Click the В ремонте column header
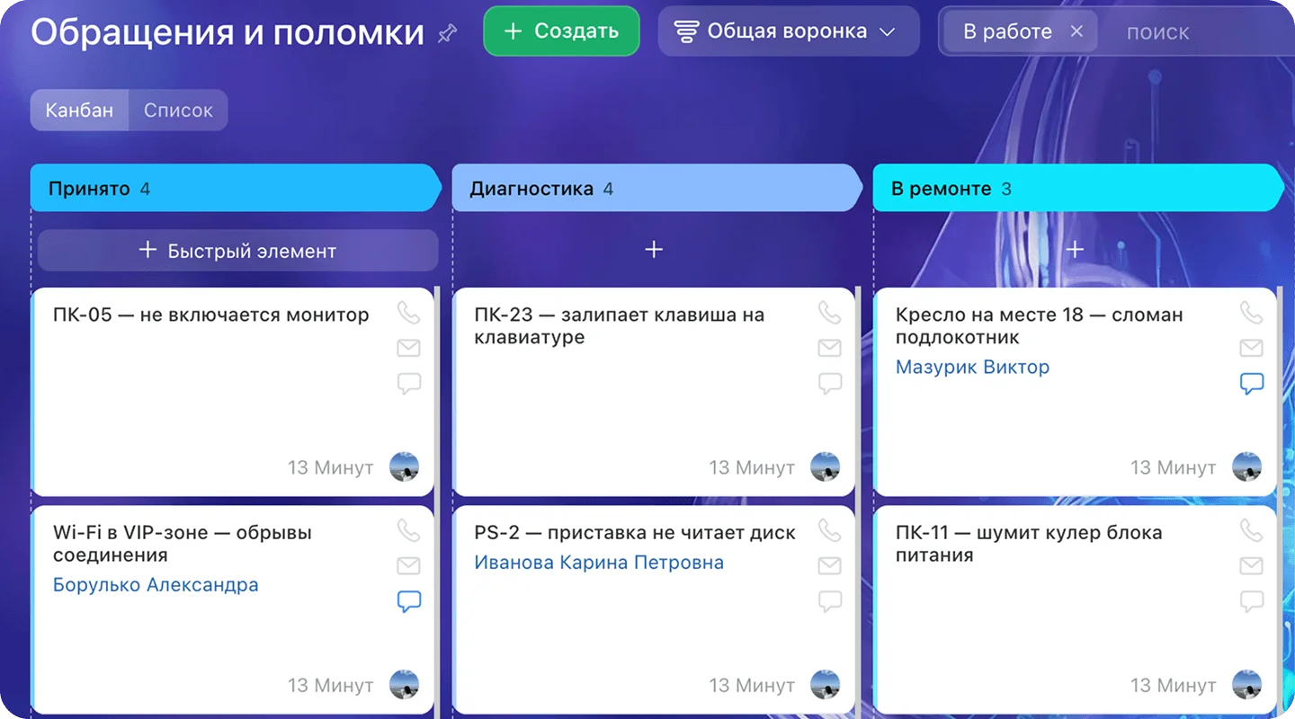Viewport: 1295px width, 719px height. pyautogui.click(x=1077, y=189)
